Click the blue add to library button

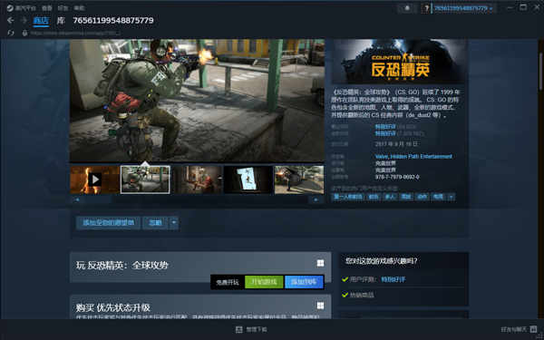point(304,282)
